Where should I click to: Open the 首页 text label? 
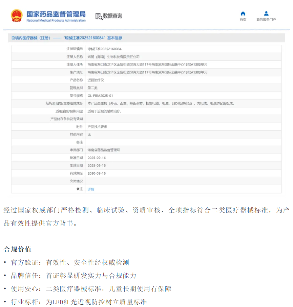coord(243,20)
